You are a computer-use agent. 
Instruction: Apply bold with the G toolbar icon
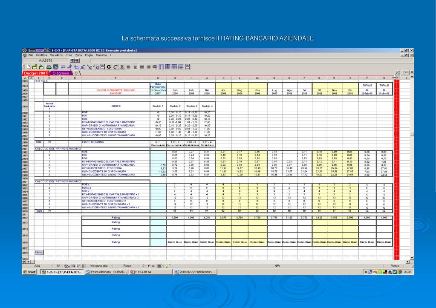click(109, 67)
